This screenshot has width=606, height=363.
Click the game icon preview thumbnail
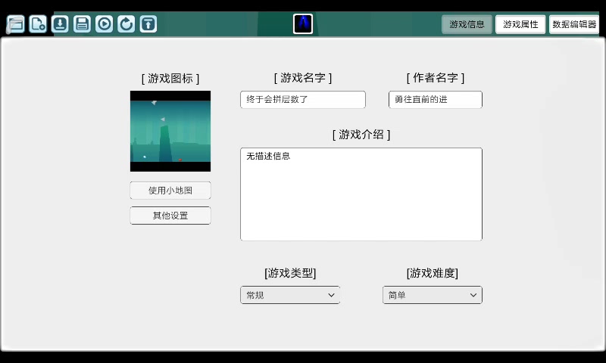point(170,131)
